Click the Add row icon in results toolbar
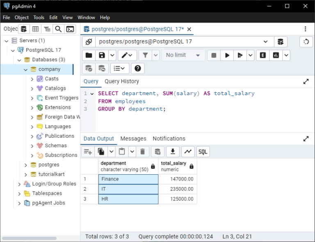This screenshot has height=242, width=315. coord(88,152)
